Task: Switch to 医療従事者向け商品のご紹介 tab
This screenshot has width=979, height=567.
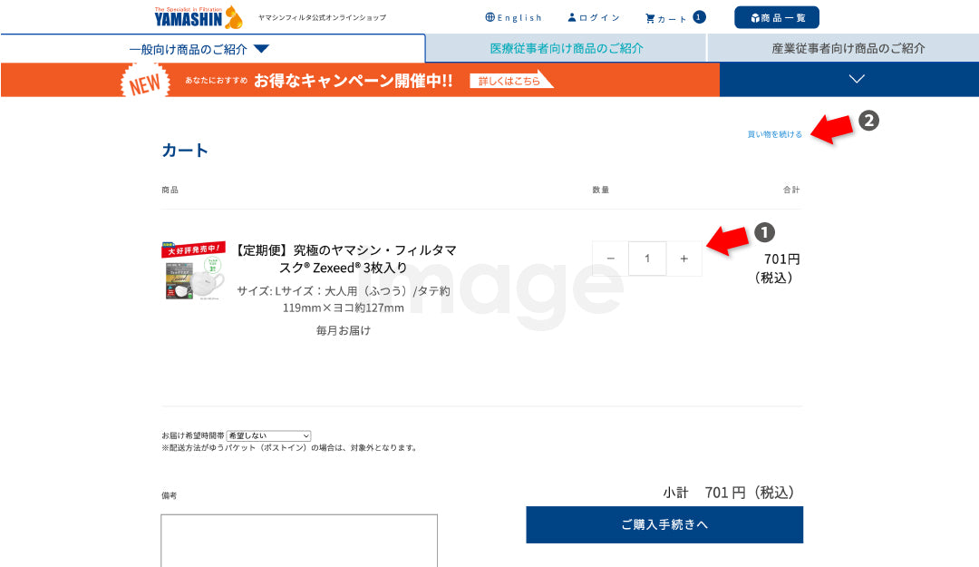Action: 566,48
